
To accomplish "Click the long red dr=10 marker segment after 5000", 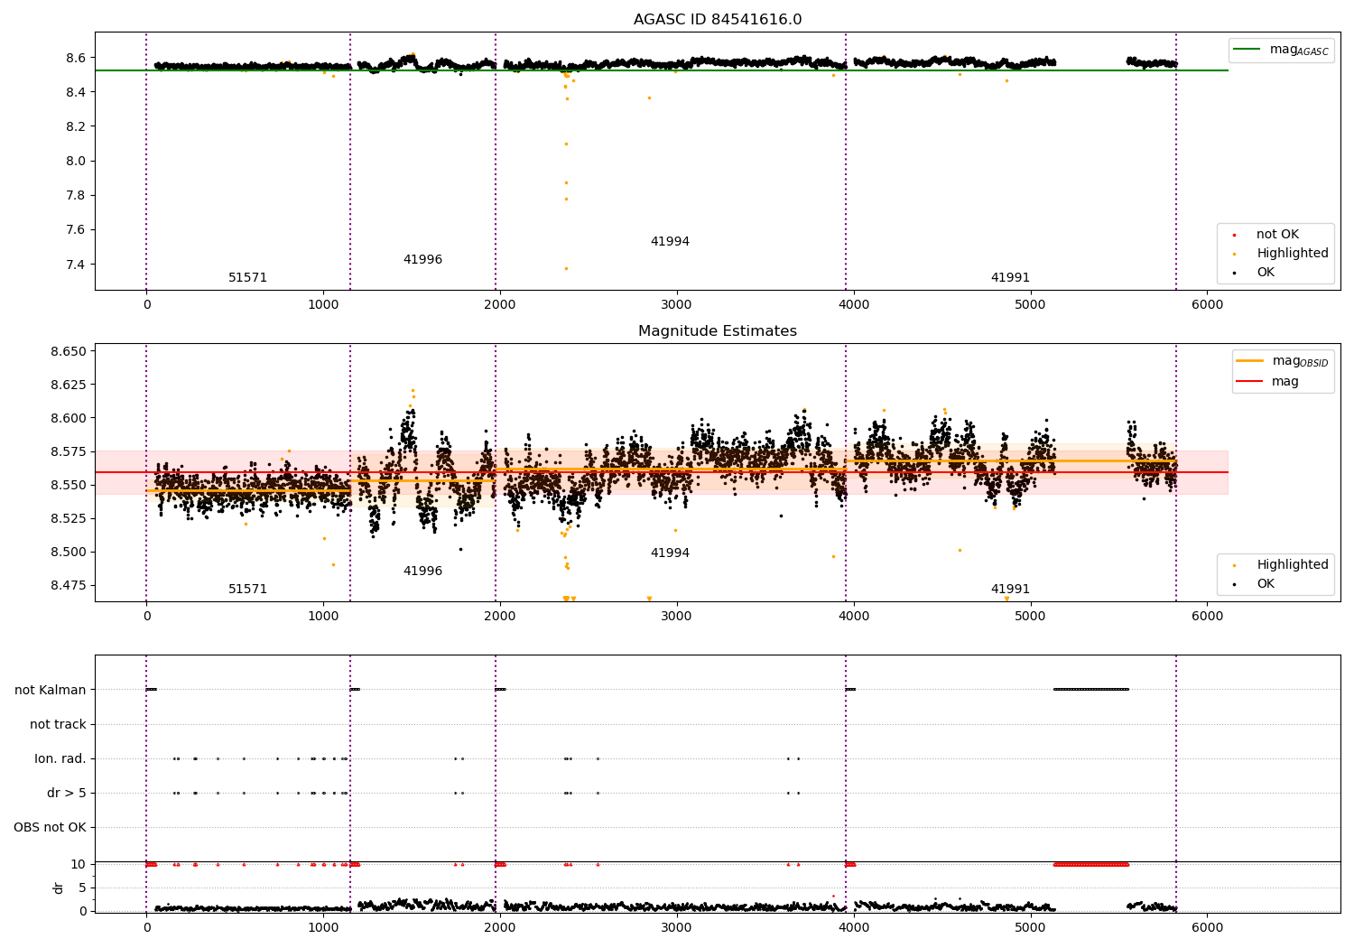I will coord(1091,864).
